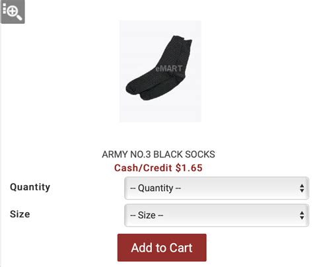
Task: Click the black socks product image
Action: [x=160, y=71]
